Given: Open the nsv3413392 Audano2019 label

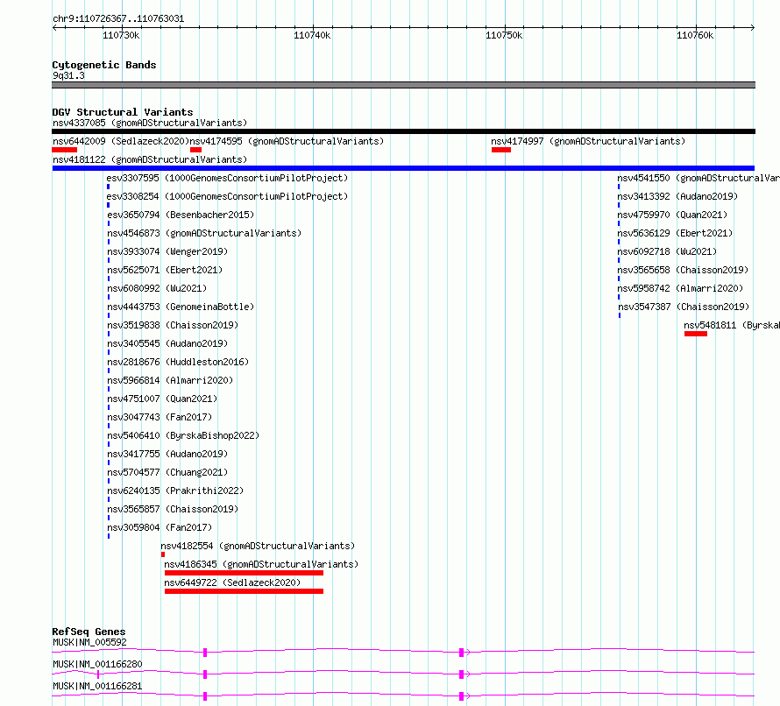Looking at the screenshot, I should click(x=677, y=196).
